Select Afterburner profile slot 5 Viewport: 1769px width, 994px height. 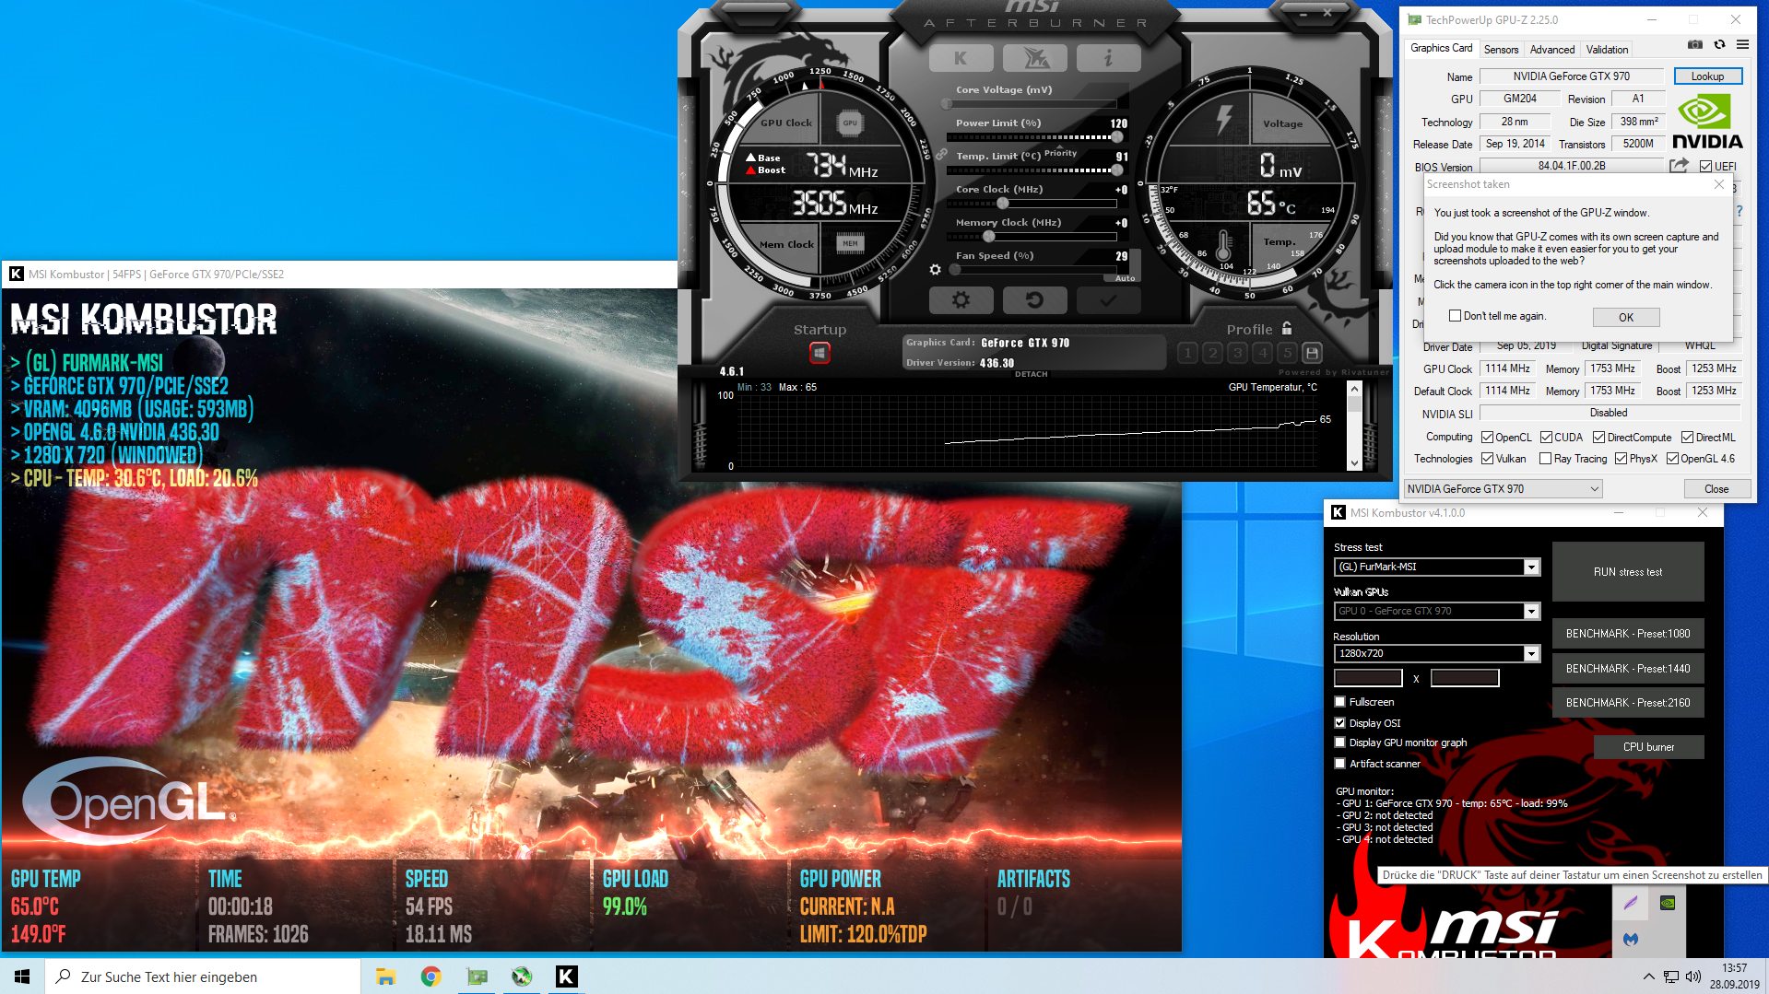click(x=1287, y=353)
